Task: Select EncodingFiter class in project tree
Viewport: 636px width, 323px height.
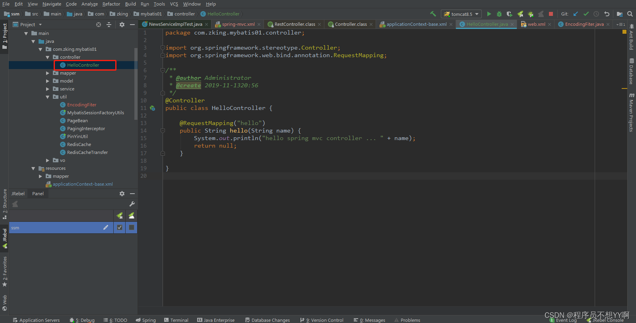Action: tap(81, 105)
